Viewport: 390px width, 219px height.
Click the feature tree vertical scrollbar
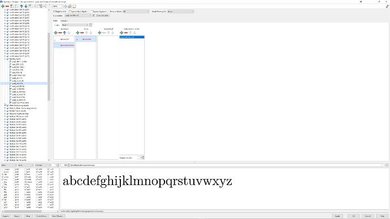(x=49, y=67)
